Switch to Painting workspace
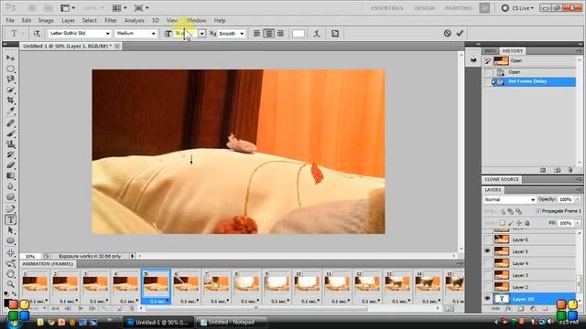 tap(458, 8)
